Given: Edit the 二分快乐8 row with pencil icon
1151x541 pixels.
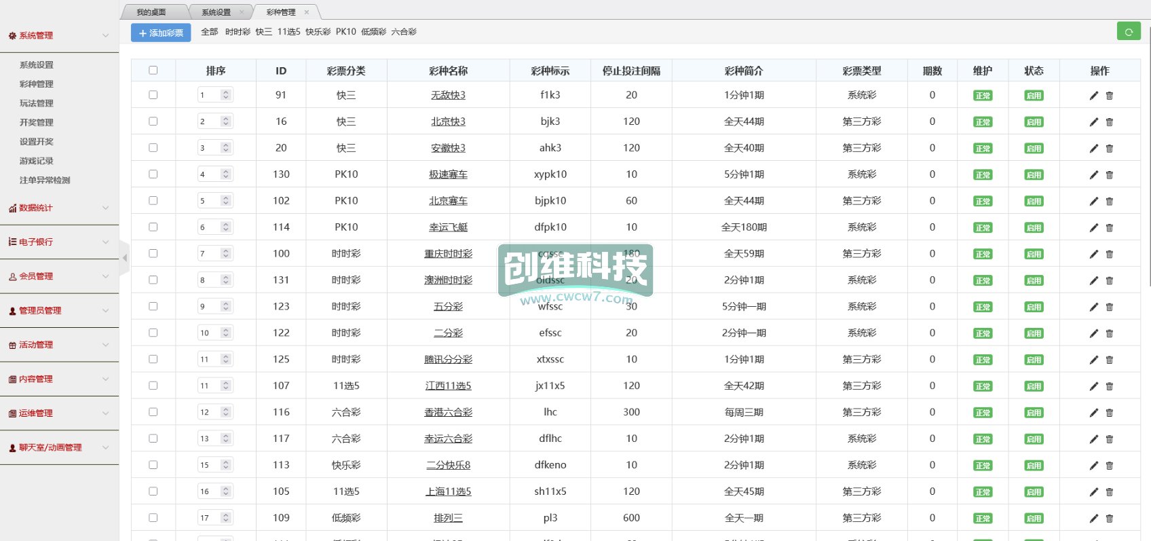Looking at the screenshot, I should [1093, 466].
